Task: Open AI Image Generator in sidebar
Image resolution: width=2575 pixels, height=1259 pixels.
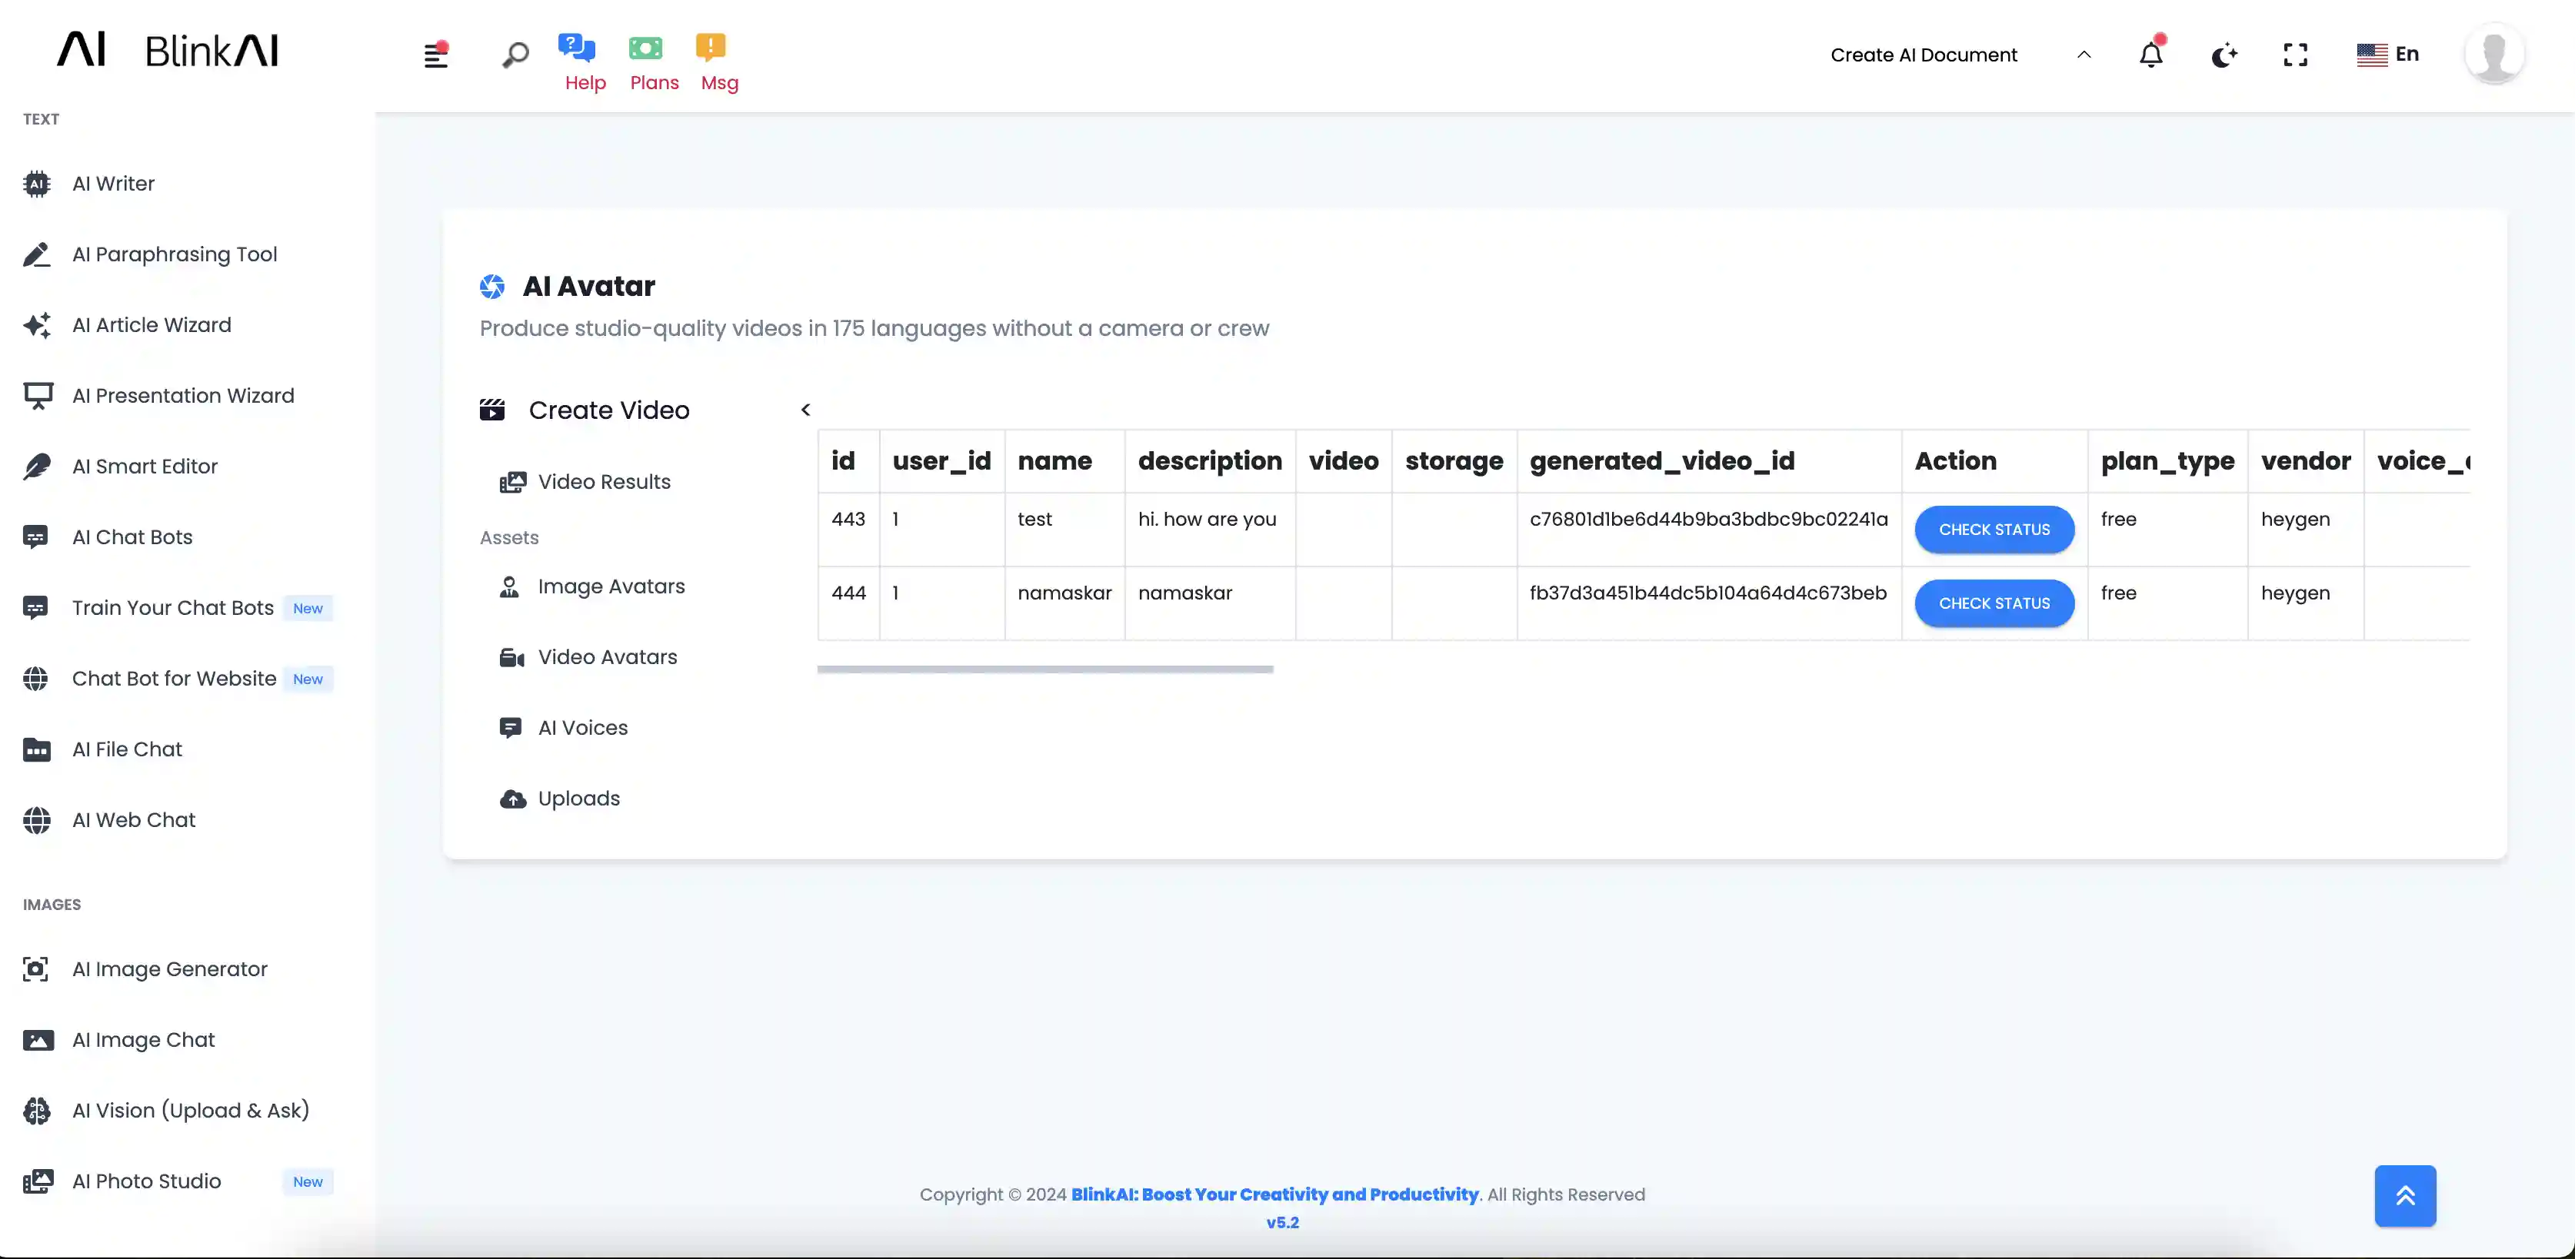Action: (170, 969)
